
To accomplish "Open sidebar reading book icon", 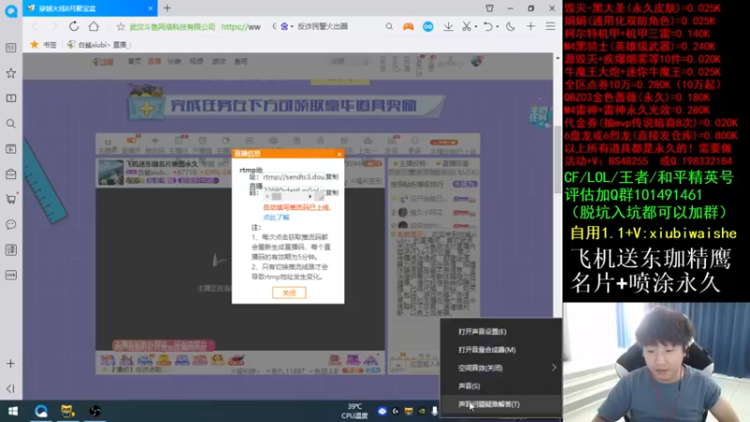I will tap(10, 98).
